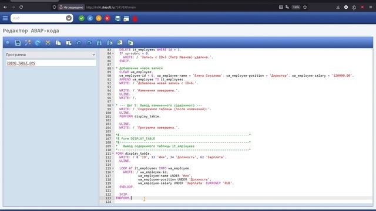Viewport: 376px width, 211px height.
Task: Click the browser address bar URL
Action: (111, 8)
